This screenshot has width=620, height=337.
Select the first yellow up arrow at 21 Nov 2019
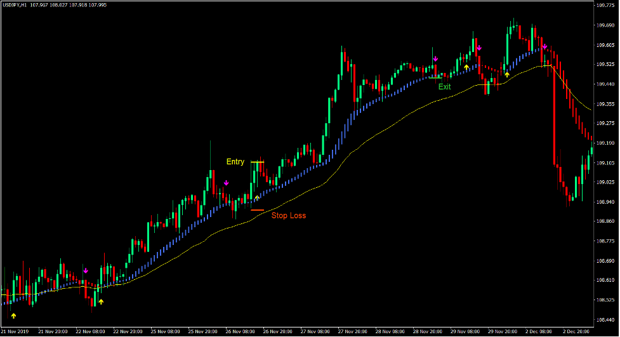coord(14,315)
